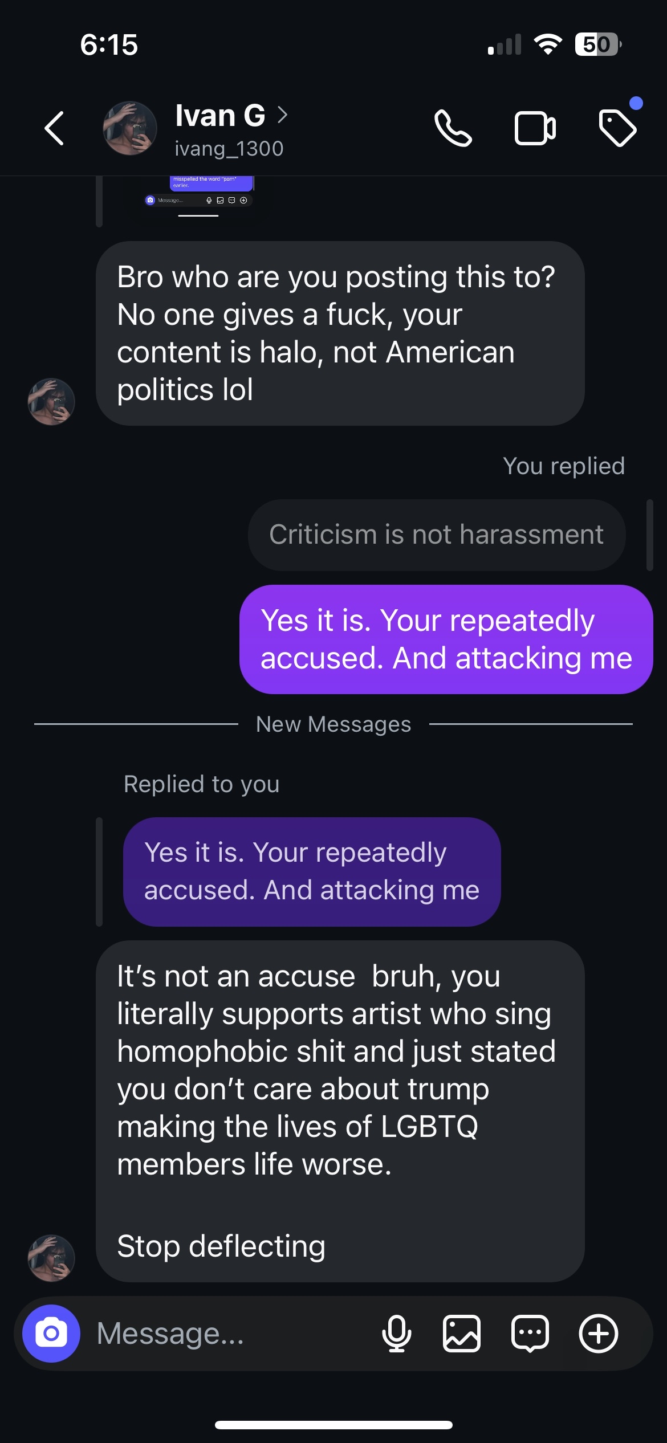
Task: Open photo gallery picker icon
Action: tap(461, 1333)
